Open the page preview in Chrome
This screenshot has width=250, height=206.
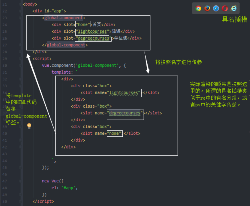[198, 8]
